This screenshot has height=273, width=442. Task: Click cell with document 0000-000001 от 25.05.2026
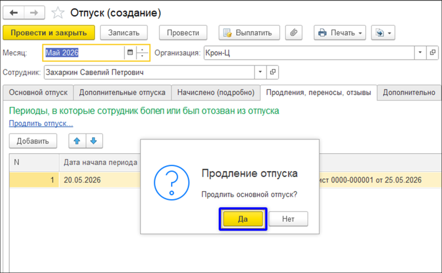click(x=380, y=180)
